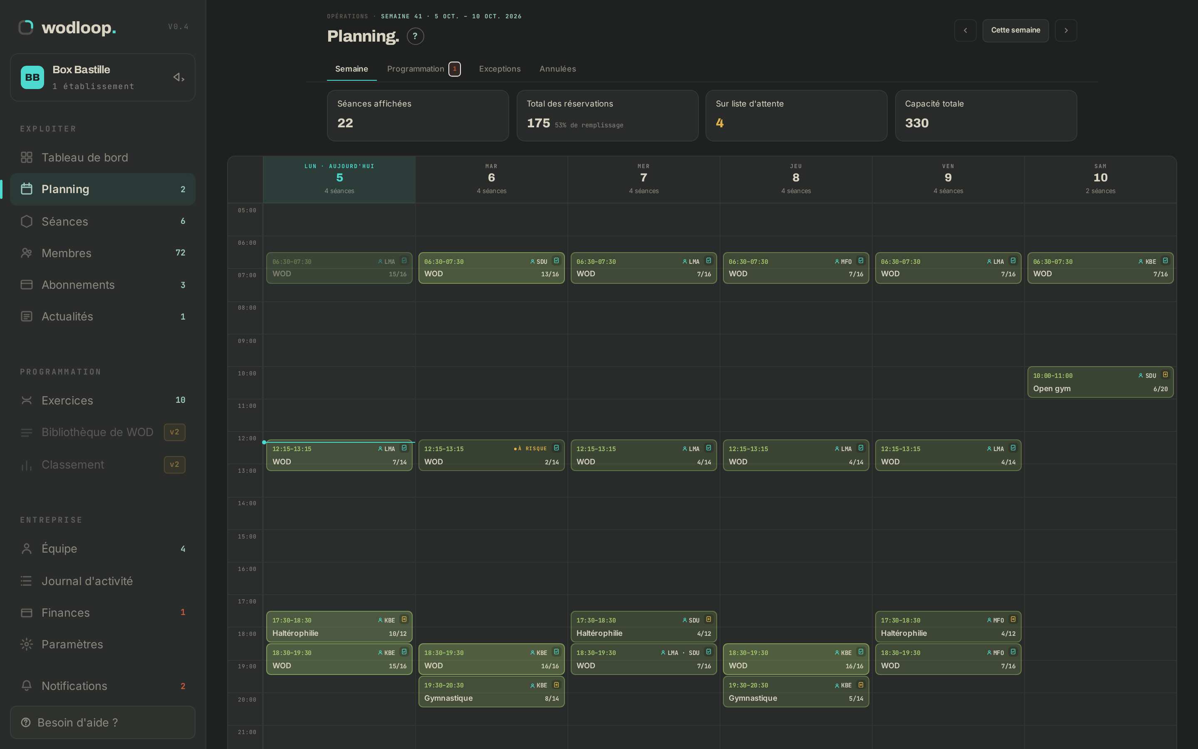The height and width of the screenshot is (749, 1198).
Task: Click the Journal d'activité list icon
Action: [26, 581]
